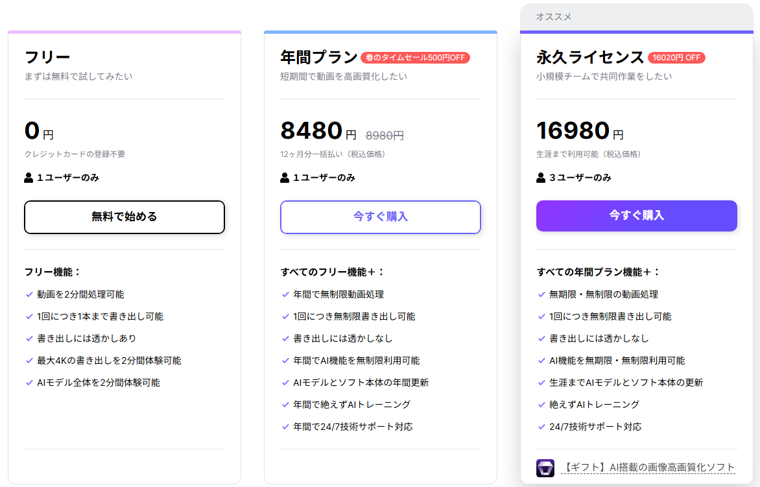Click the checkmark next to 書き出しには透かしあり
This screenshot has height=487, width=760.
pyautogui.click(x=29, y=339)
